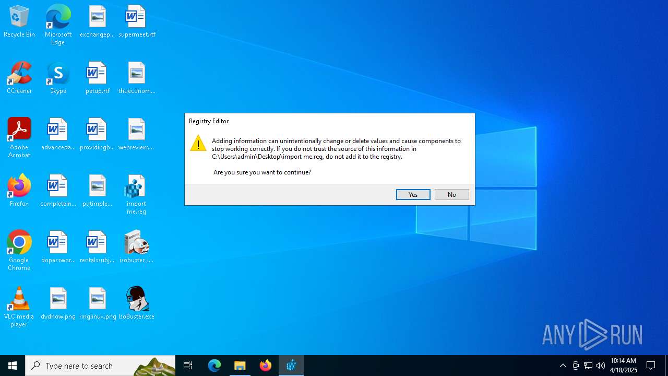Select the webreview... image file icon
Viewport: 668px width, 376px height.
tap(137, 134)
